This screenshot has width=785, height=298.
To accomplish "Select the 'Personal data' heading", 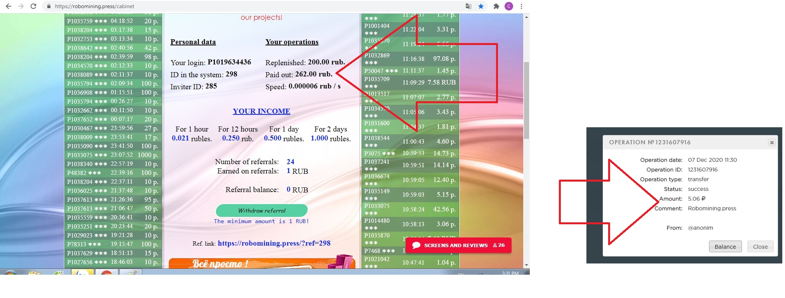I will (193, 42).
